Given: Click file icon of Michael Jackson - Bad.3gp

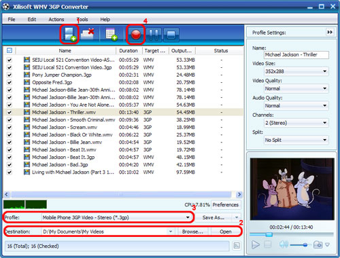Looking at the screenshot, I should coord(27,164).
